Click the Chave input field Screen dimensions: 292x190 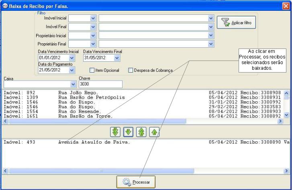coord(100,84)
